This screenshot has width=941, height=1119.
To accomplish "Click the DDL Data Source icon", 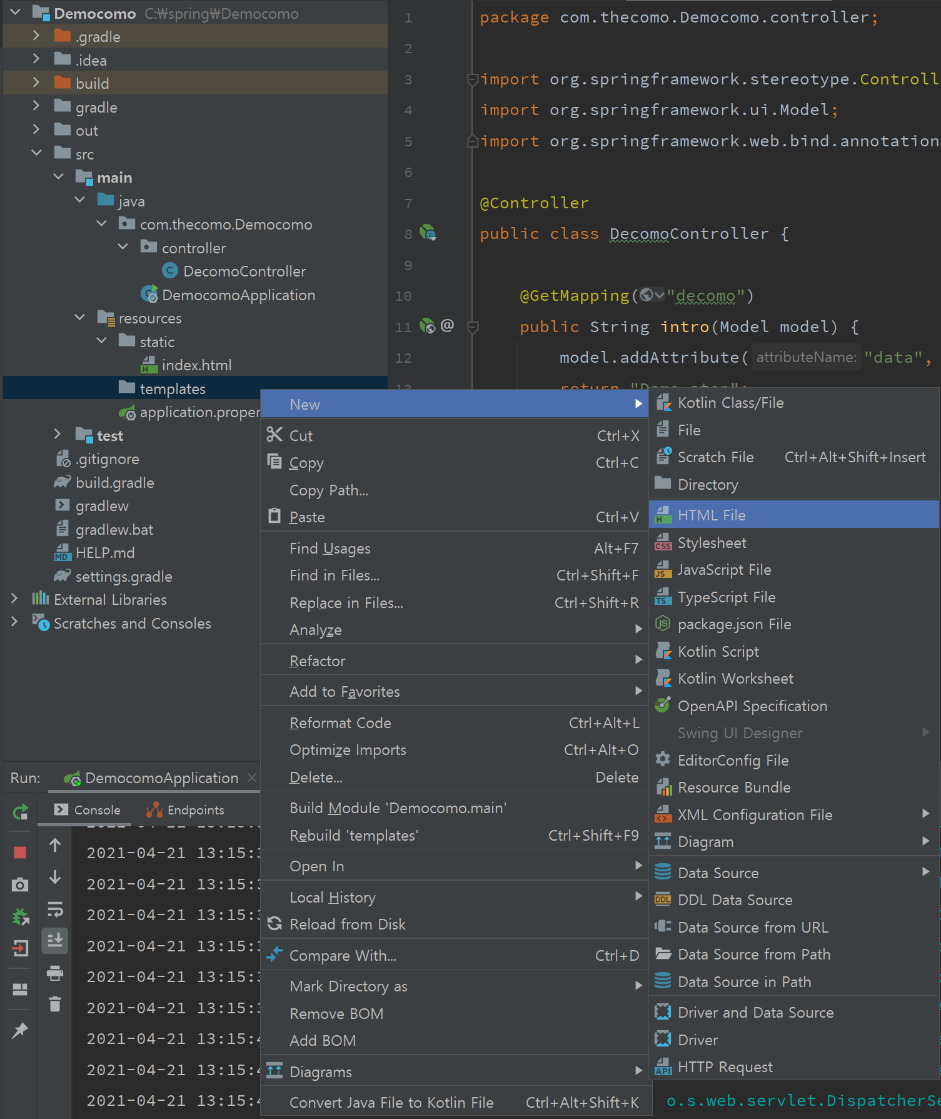I will point(663,899).
